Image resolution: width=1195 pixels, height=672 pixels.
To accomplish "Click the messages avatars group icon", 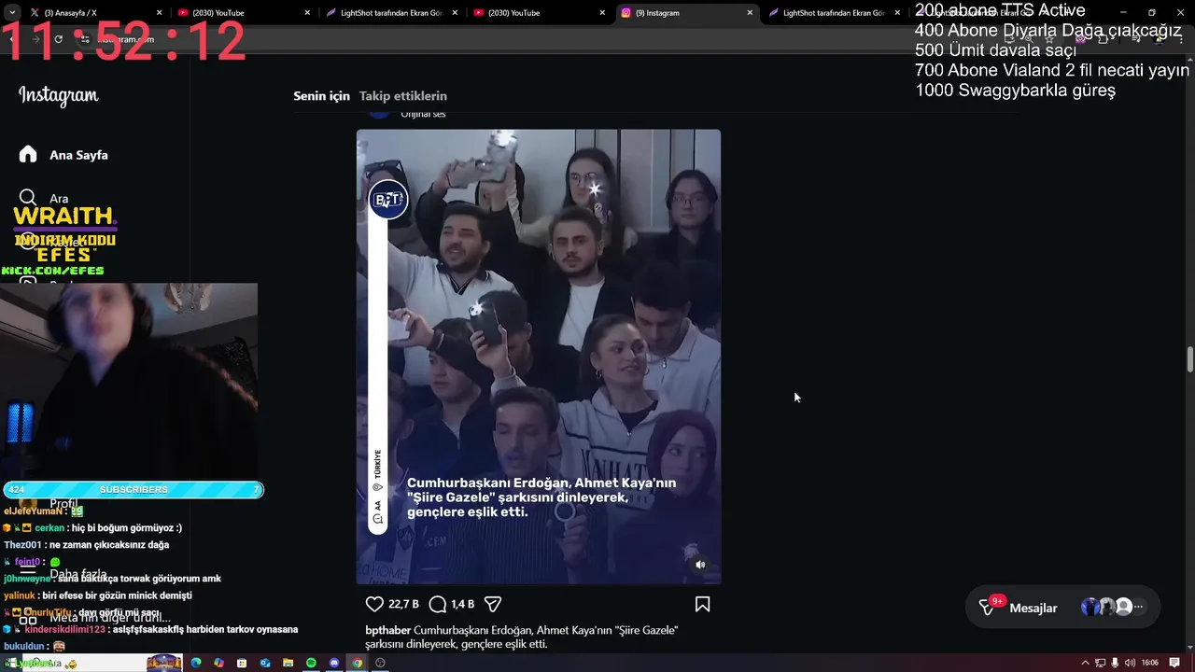I will pyautogui.click(x=1111, y=607).
